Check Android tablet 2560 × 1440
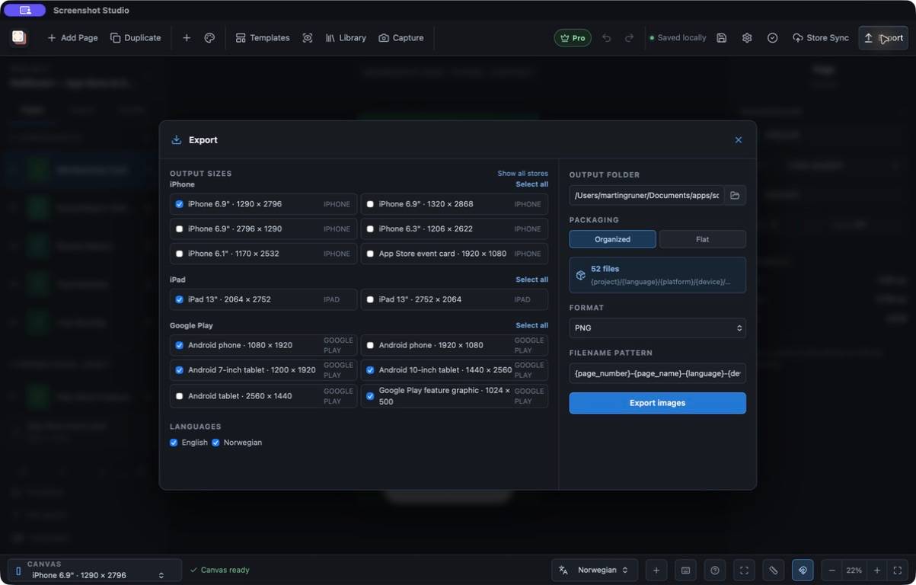916x585 pixels. click(179, 396)
